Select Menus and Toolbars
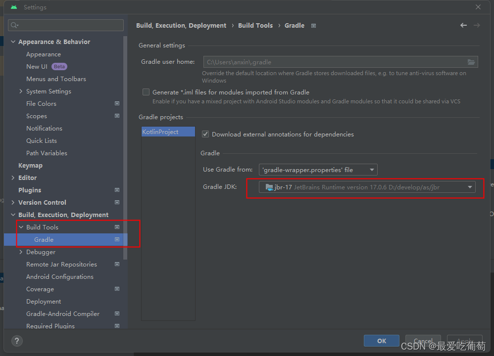 click(x=56, y=79)
